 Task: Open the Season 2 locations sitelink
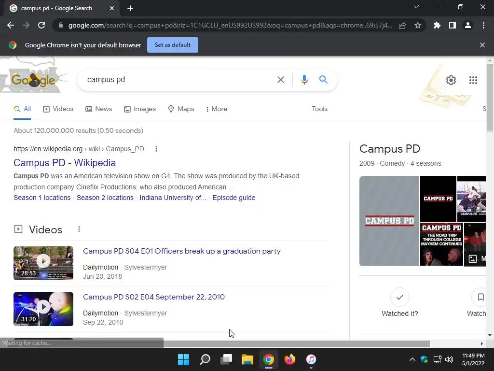(105, 198)
